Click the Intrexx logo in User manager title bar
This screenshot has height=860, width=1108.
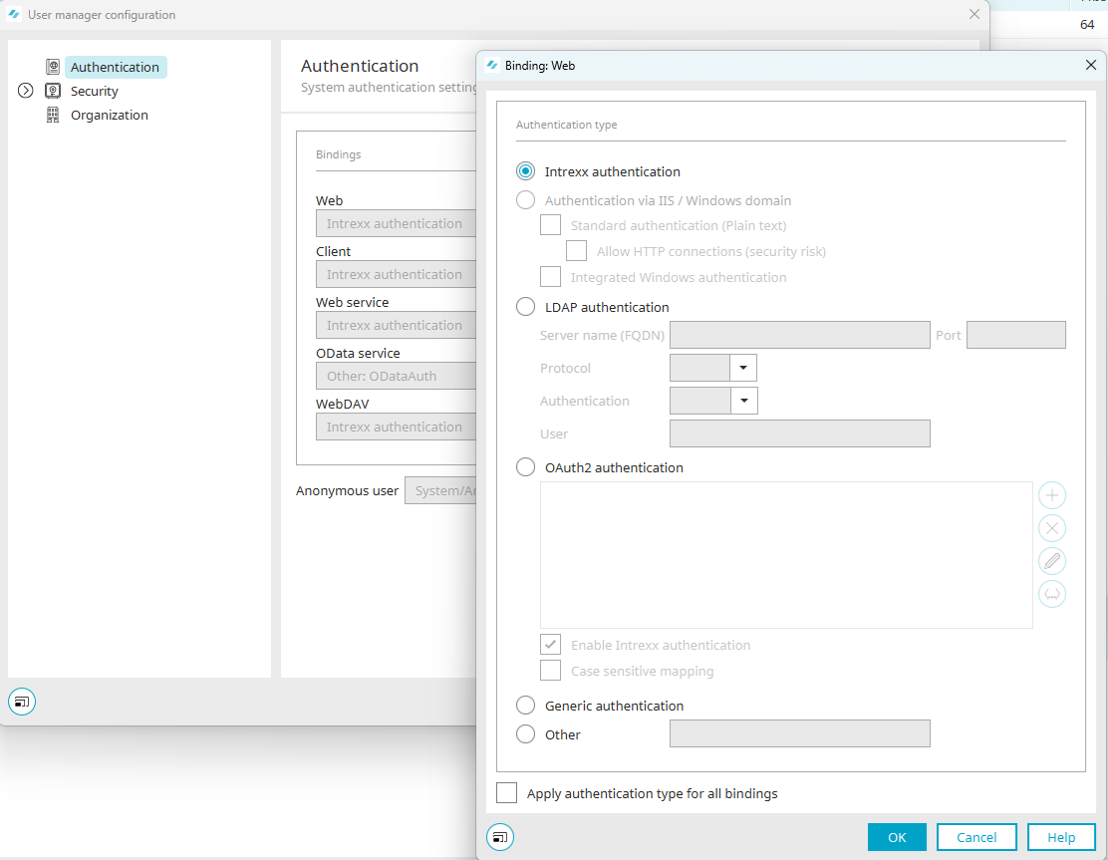13,14
